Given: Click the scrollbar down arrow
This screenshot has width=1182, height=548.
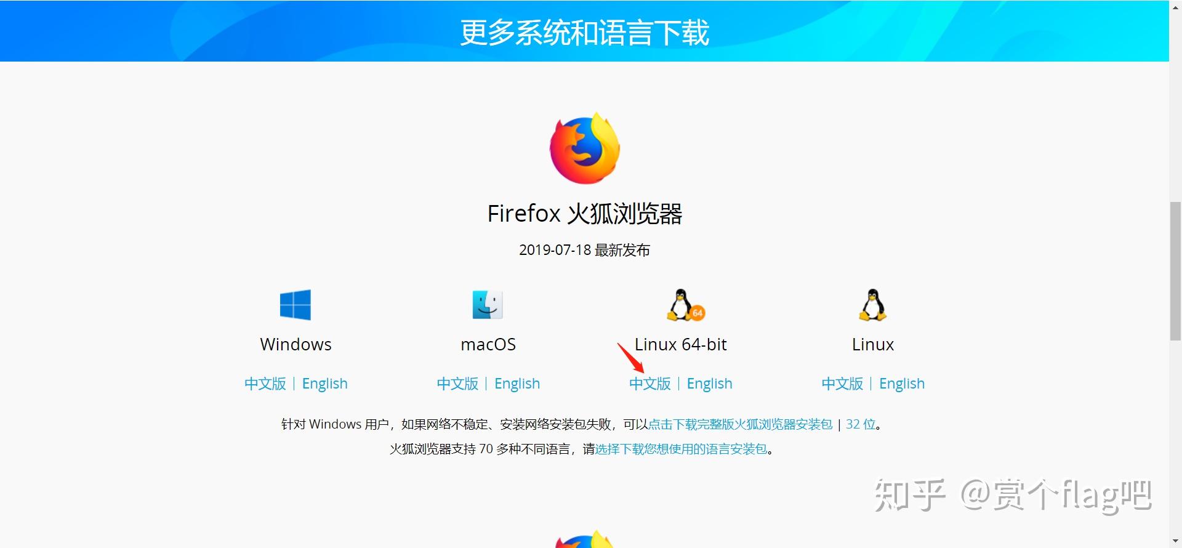Looking at the screenshot, I should pos(1175,541).
